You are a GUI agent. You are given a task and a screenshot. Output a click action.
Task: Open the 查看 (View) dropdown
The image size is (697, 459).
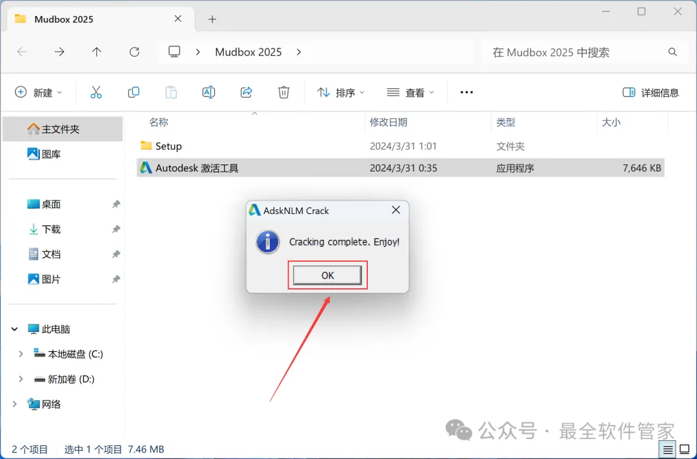coord(410,92)
